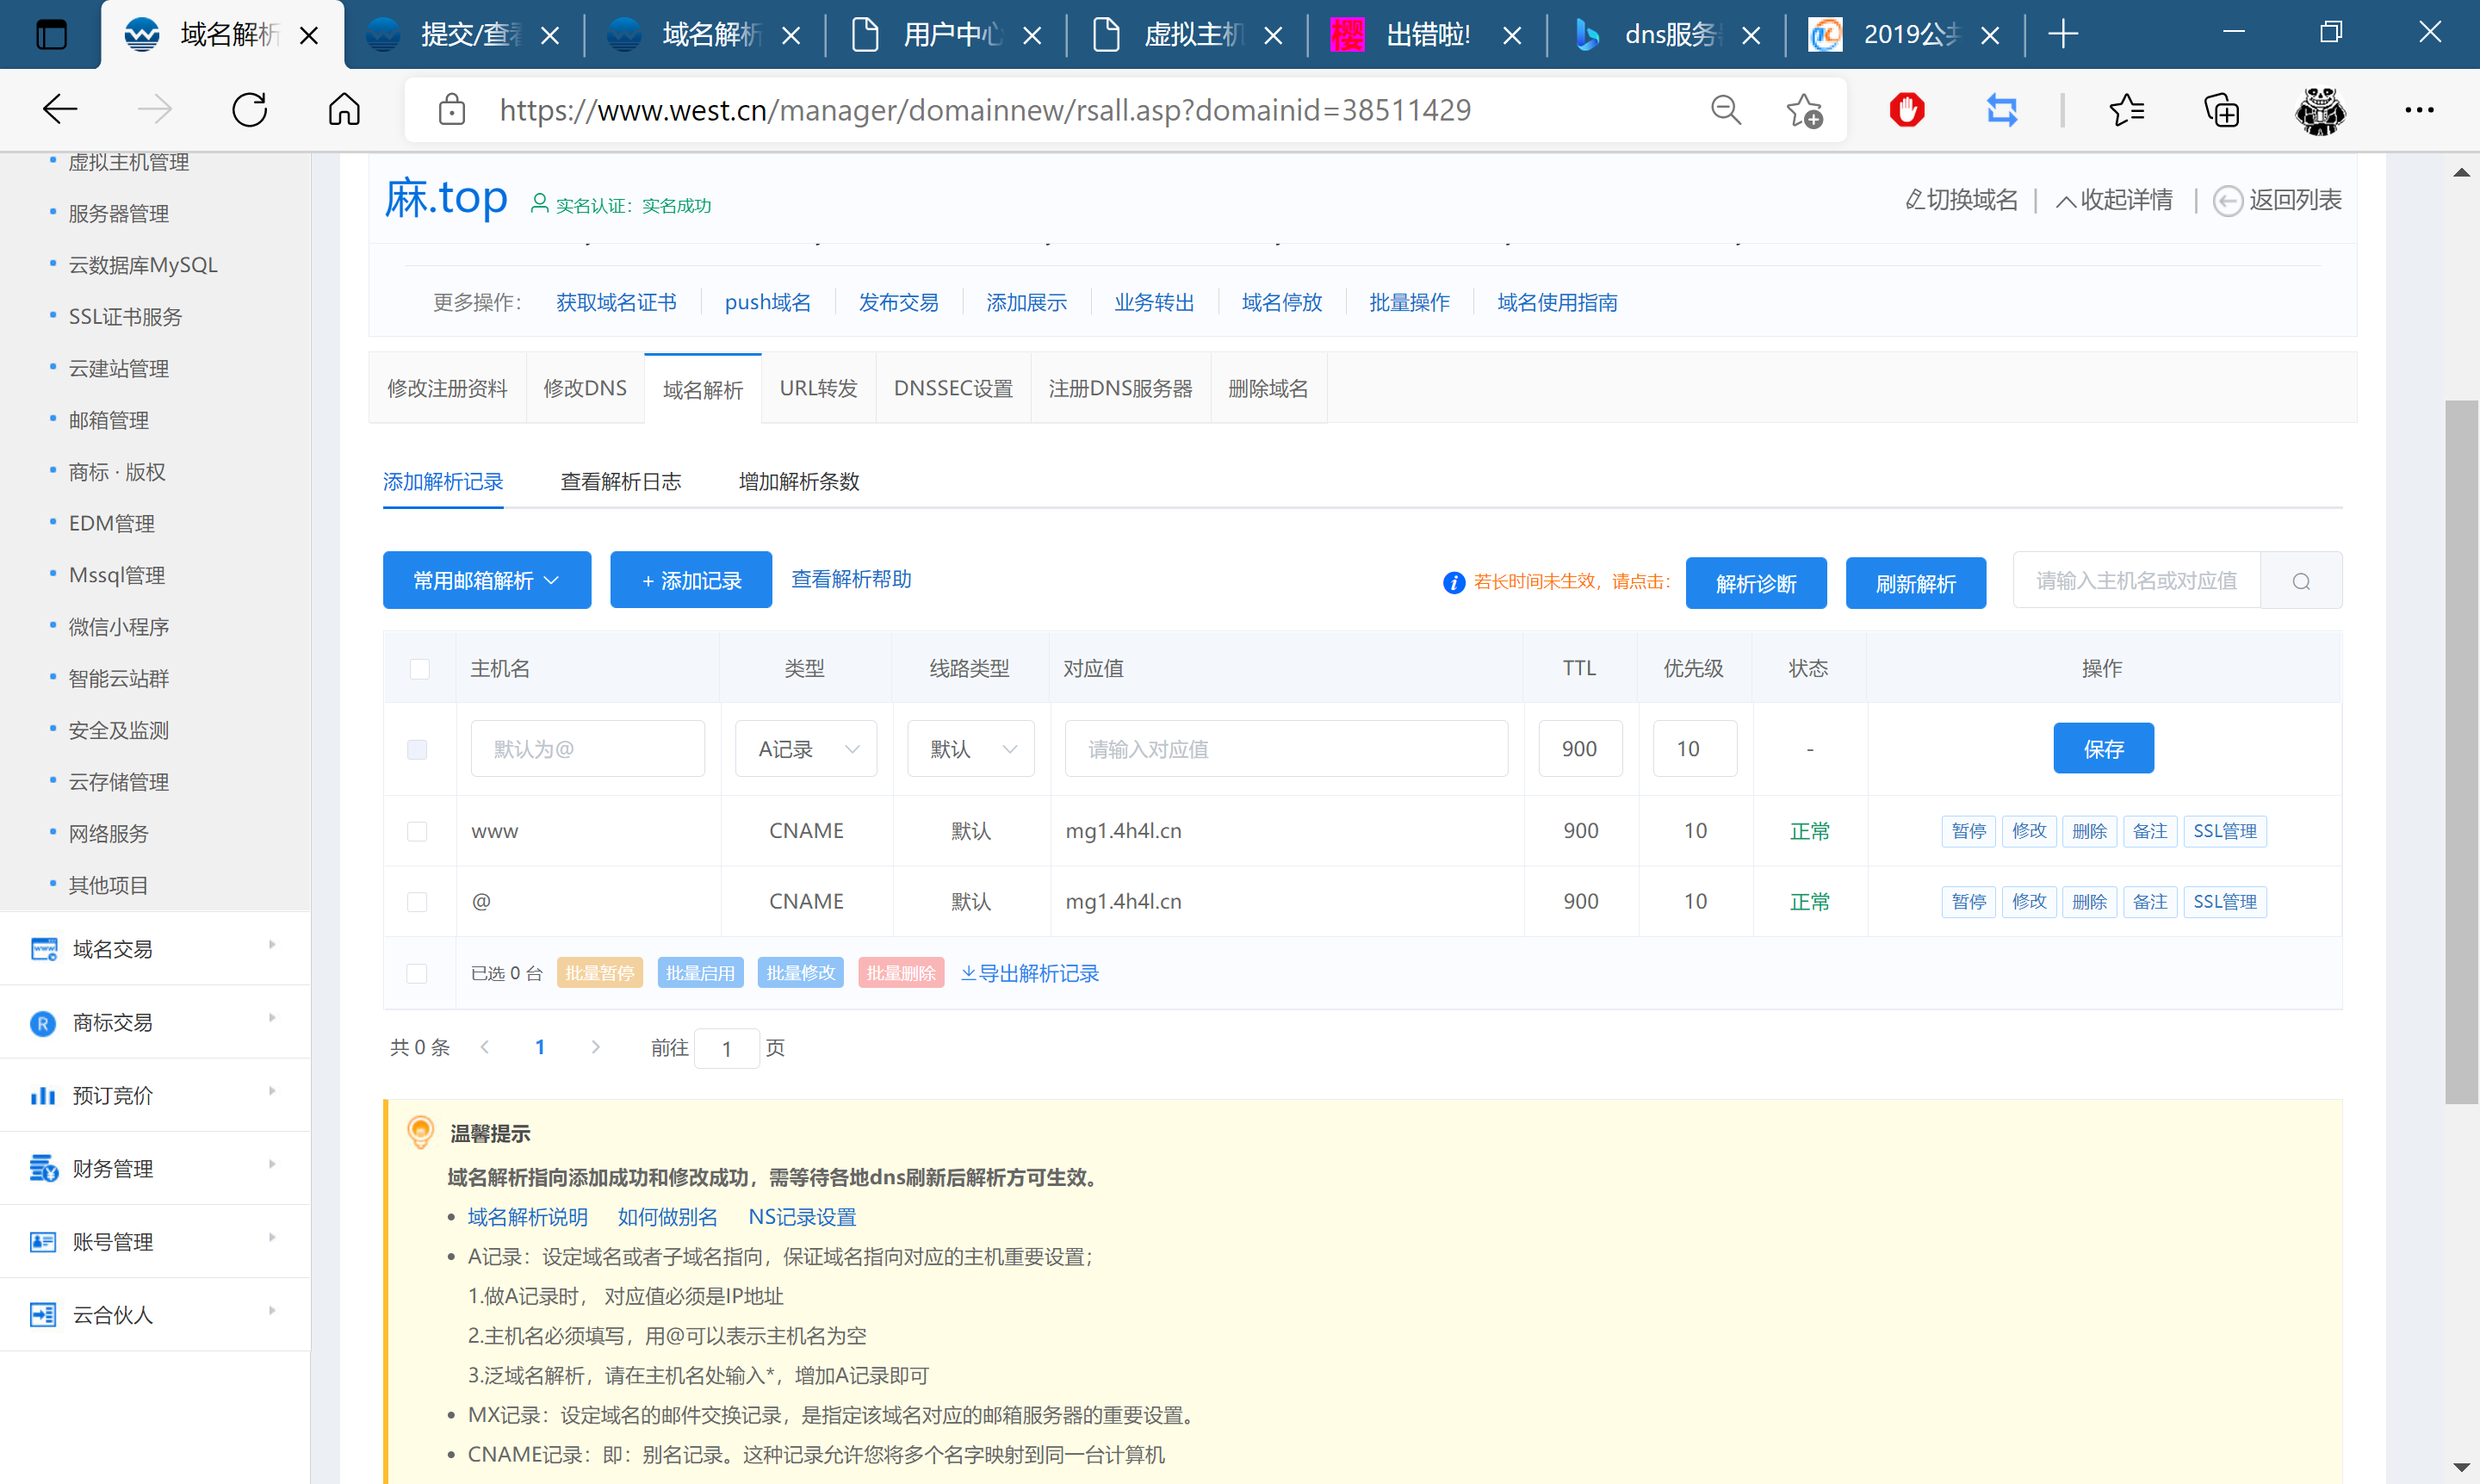Click the 对应值 input field

(1286, 749)
